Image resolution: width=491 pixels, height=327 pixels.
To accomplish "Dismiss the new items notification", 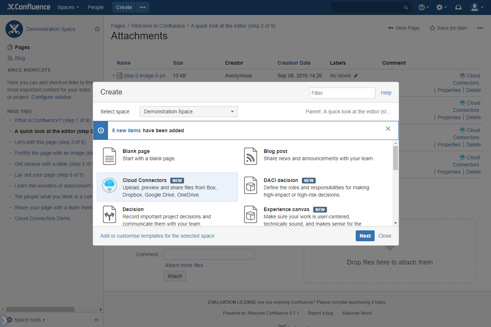I will click(388, 129).
